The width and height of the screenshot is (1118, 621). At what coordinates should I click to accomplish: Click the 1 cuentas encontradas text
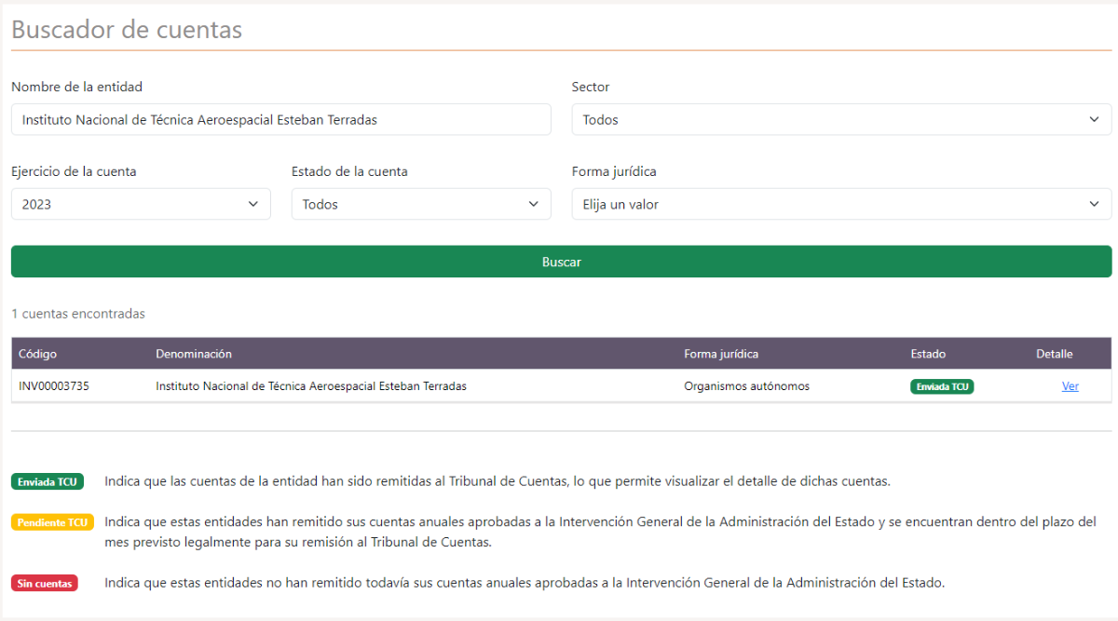click(78, 314)
